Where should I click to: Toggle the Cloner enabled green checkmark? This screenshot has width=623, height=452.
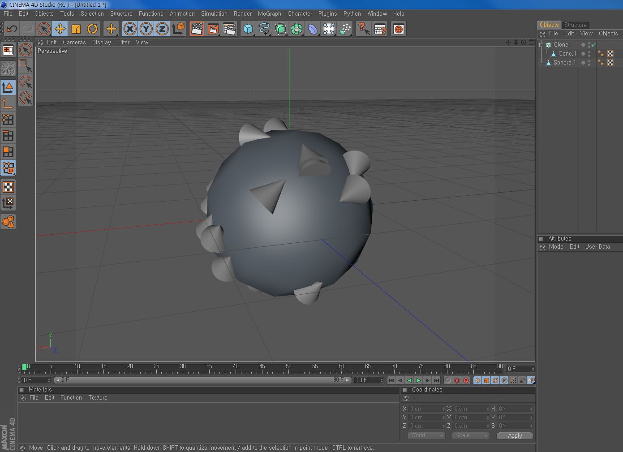(x=593, y=44)
